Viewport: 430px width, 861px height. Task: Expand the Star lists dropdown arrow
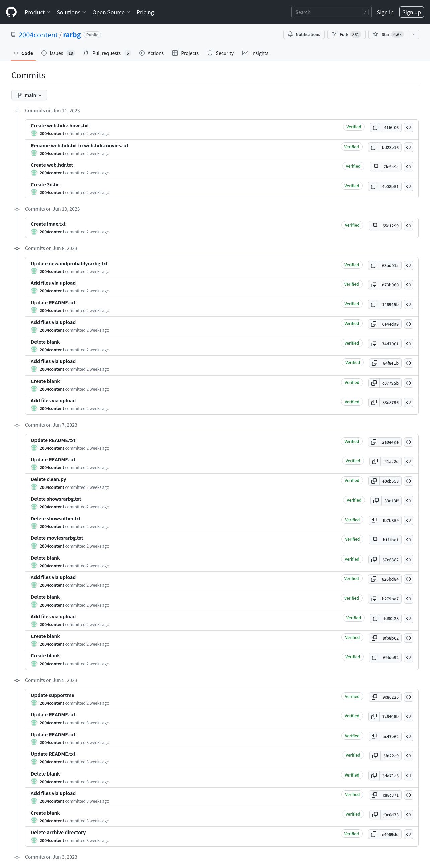coord(414,34)
